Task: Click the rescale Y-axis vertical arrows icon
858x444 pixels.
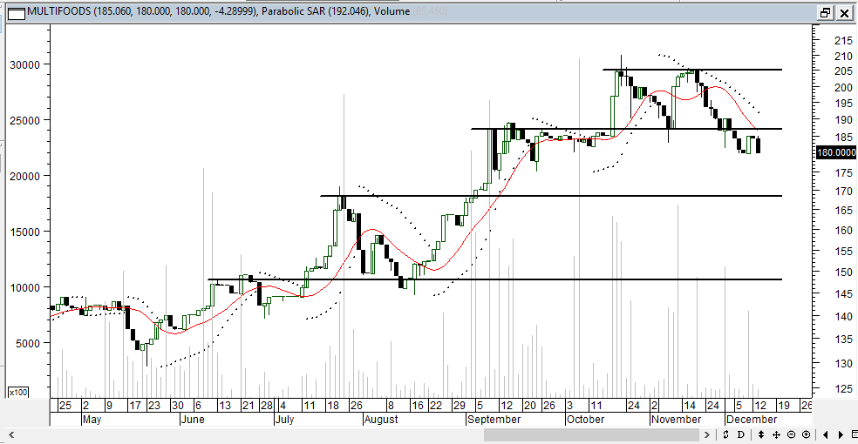Action: tap(760, 434)
